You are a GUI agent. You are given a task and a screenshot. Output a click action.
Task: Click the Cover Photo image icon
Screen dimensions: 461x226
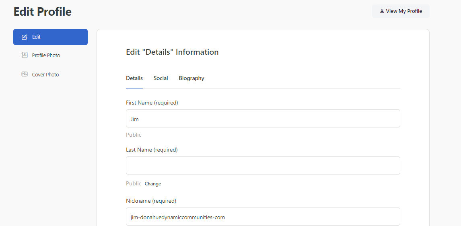[x=25, y=74]
